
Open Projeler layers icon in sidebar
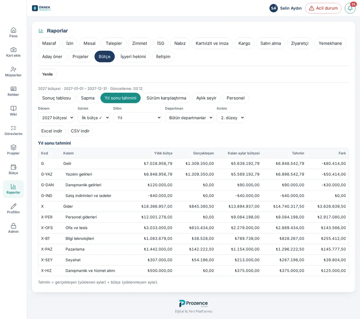click(13, 148)
